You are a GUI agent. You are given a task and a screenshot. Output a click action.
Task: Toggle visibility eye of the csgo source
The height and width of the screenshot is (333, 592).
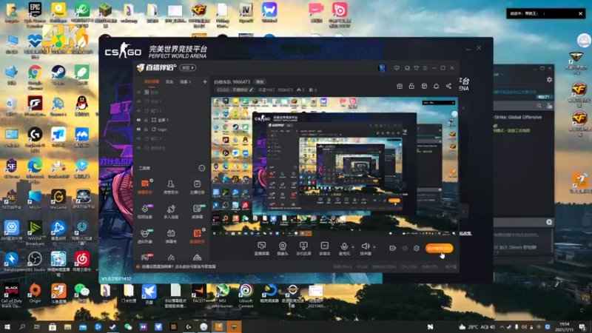[138, 129]
